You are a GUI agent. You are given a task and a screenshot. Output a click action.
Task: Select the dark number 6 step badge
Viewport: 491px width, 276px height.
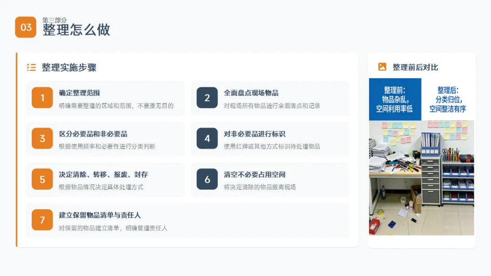tap(207, 179)
